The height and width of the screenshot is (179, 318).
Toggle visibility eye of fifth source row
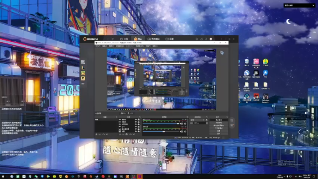(136, 129)
